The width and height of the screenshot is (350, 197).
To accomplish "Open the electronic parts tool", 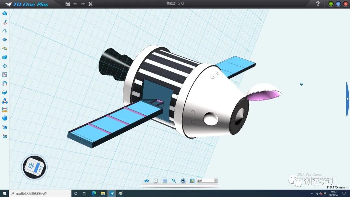I will click(x=5, y=127).
